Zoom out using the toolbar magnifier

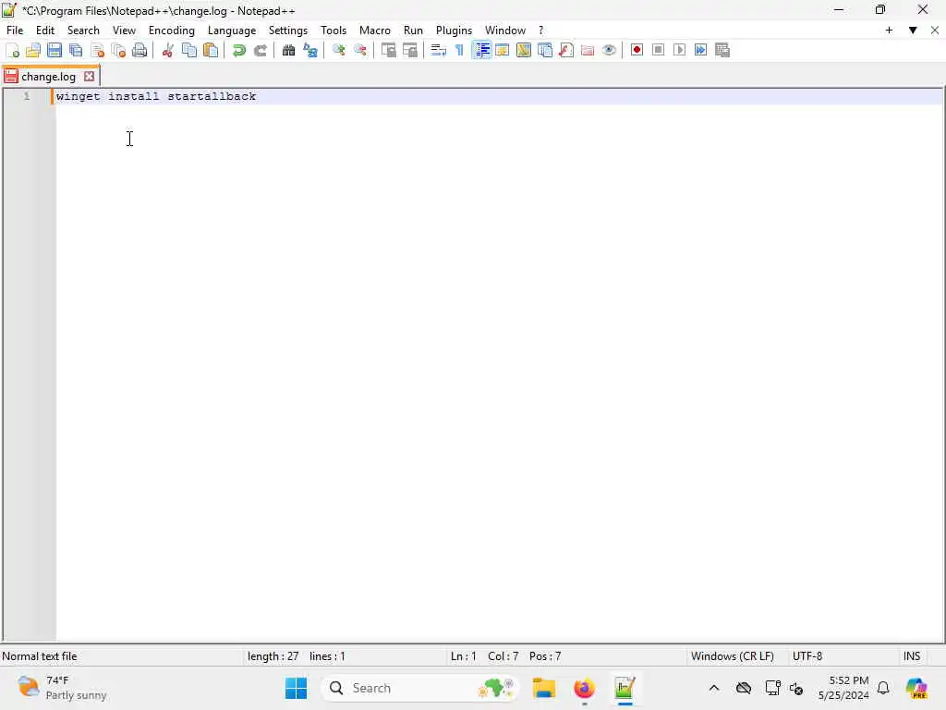pyautogui.click(x=360, y=50)
